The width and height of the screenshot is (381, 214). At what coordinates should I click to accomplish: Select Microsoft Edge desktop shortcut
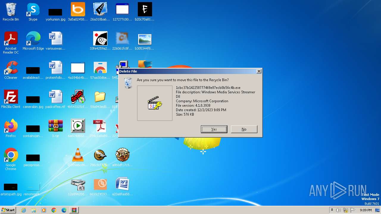pos(33,41)
